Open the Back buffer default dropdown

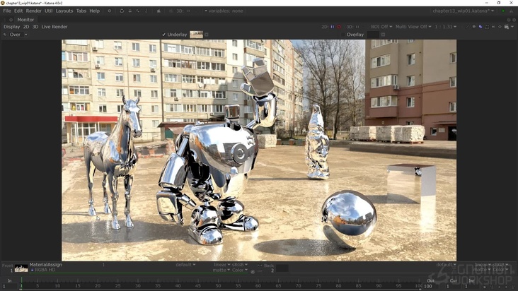[446, 265]
